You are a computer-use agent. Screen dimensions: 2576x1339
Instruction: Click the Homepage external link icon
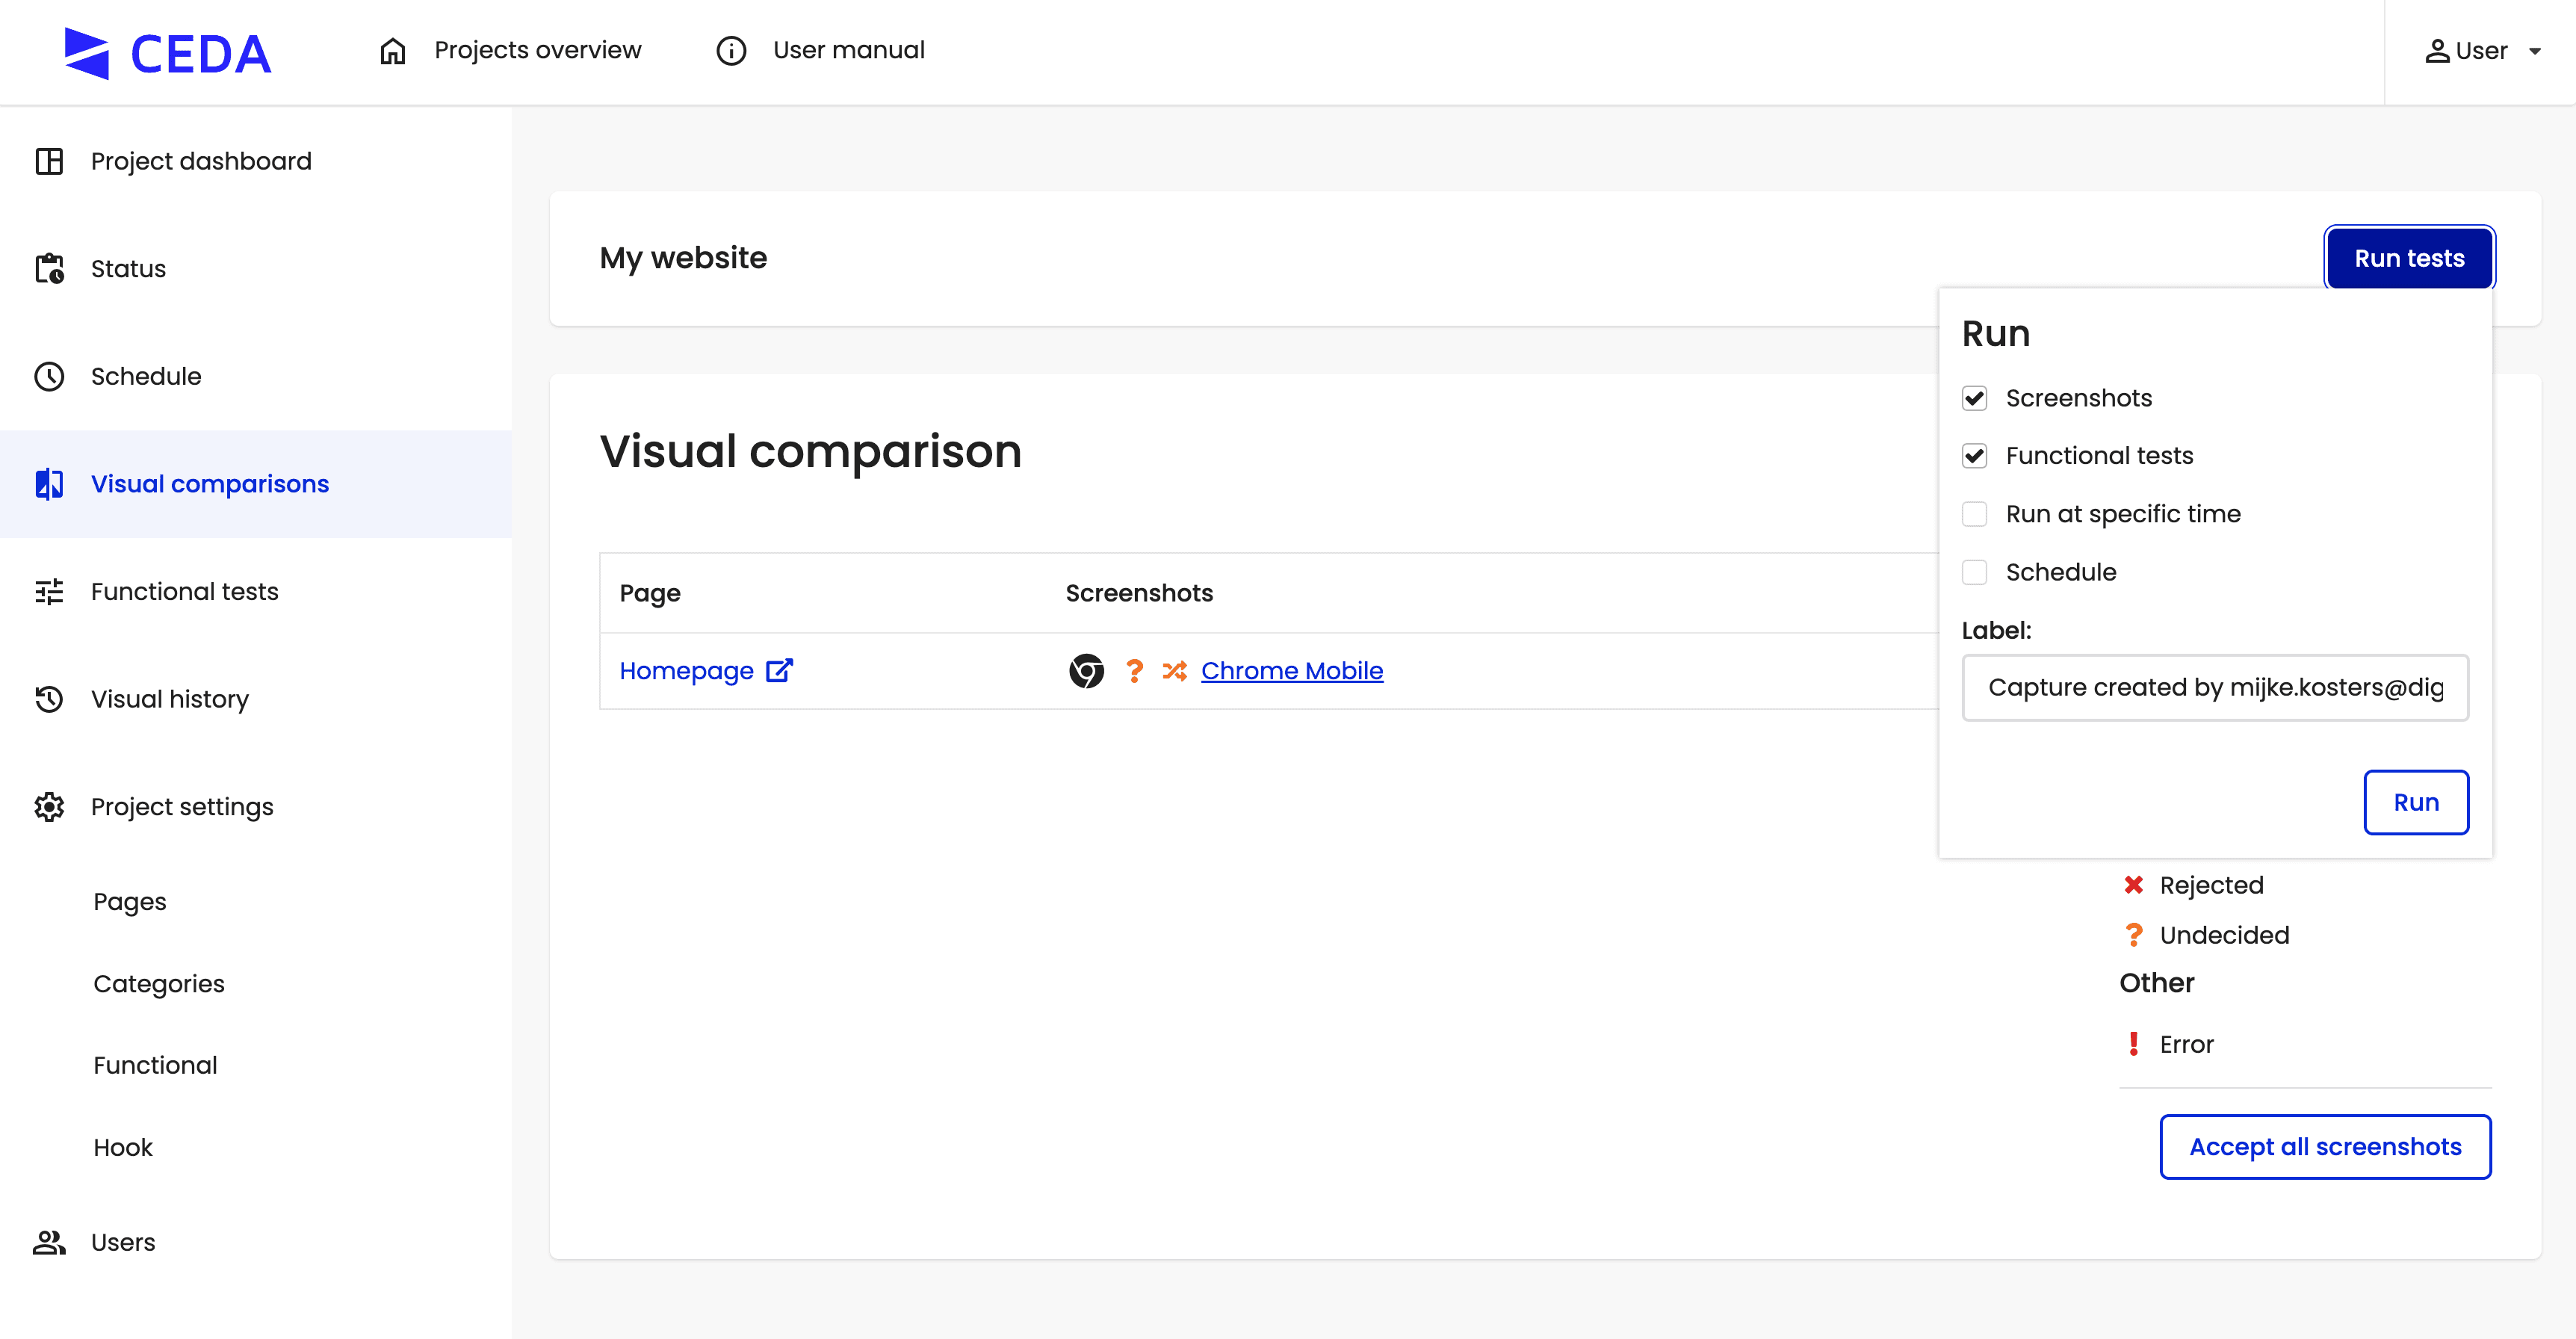[x=780, y=669]
